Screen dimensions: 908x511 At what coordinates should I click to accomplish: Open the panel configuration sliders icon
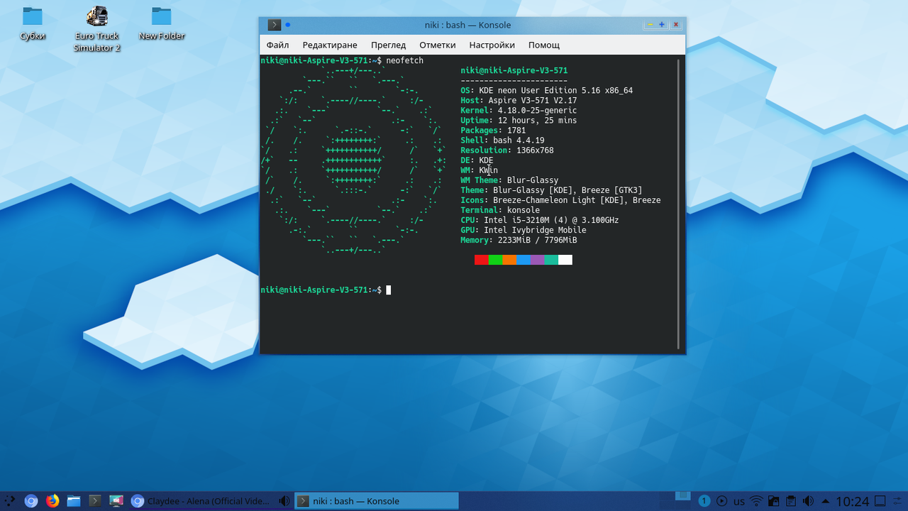(x=899, y=501)
